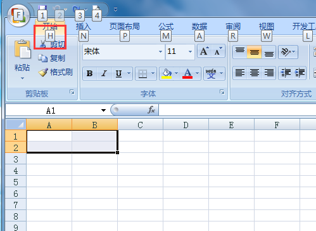This screenshot has width=316, height=231.
Task: Toggle italic formatting
Action: (104, 74)
